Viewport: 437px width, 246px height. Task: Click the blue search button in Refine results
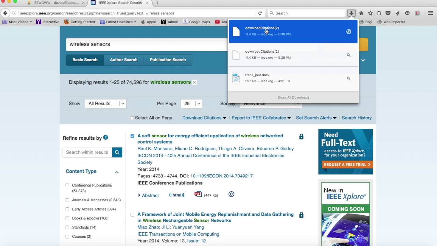(117, 152)
